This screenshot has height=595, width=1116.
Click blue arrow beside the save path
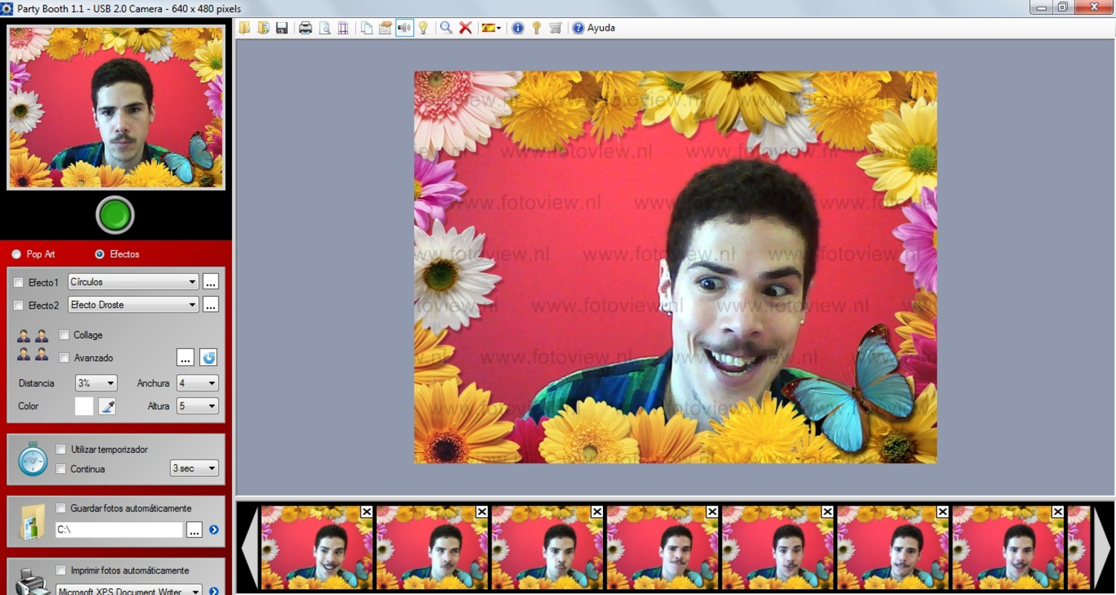pyautogui.click(x=214, y=530)
